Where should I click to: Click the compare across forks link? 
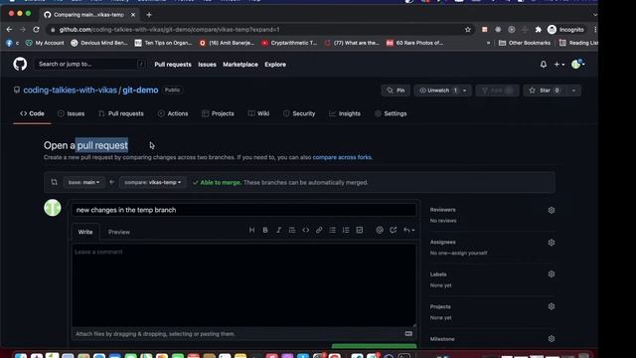pos(342,157)
